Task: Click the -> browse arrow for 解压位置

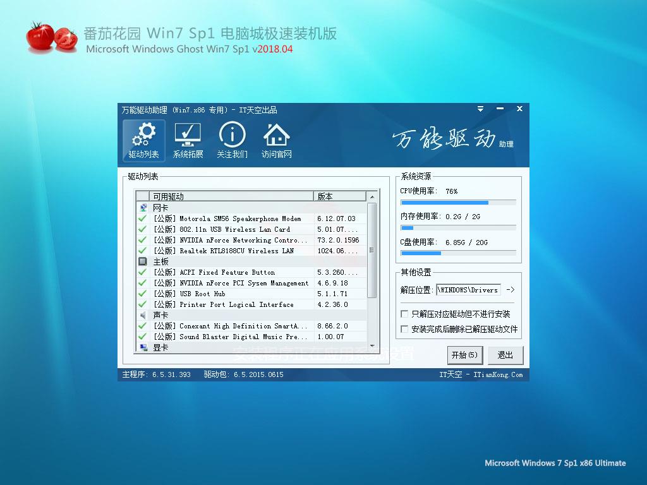Action: pyautogui.click(x=511, y=290)
